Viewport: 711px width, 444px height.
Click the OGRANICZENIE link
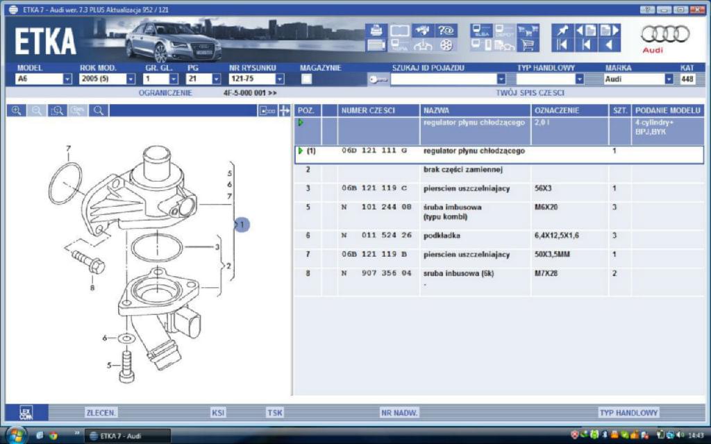[x=165, y=93]
